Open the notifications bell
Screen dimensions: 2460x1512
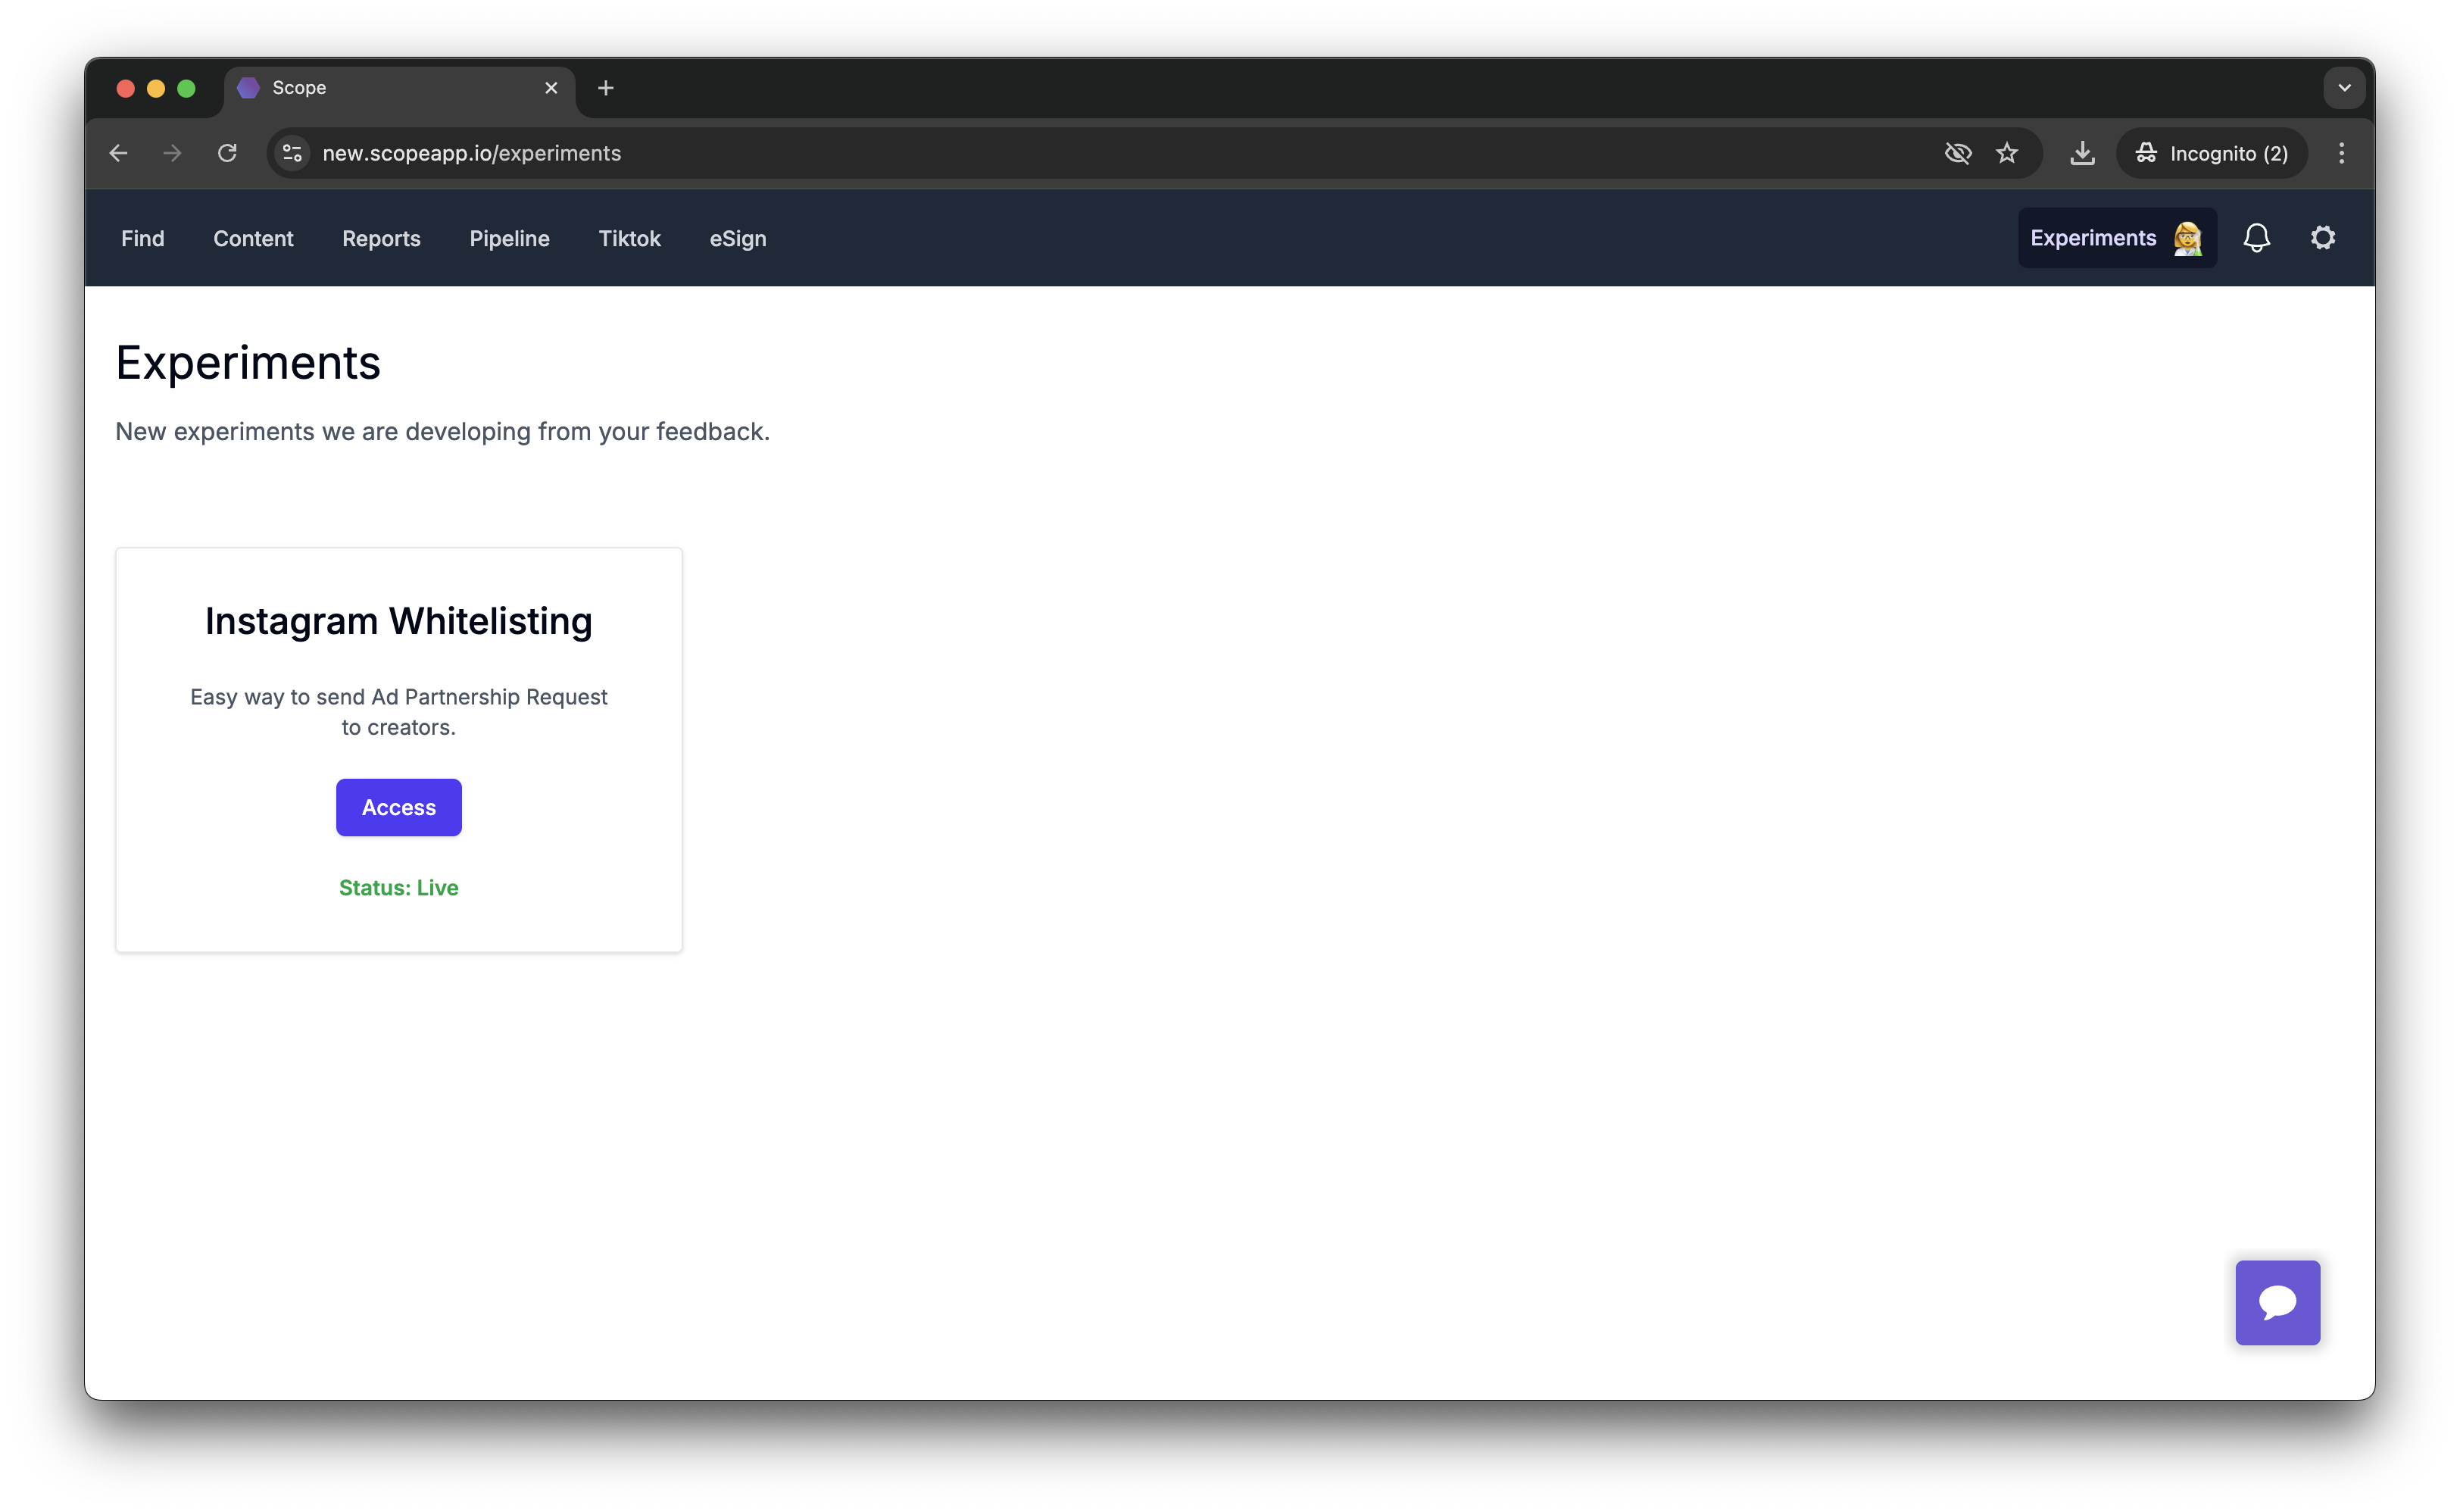[x=2256, y=238]
